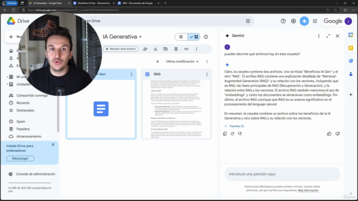Reload the page in browser
The image size is (358, 201).
(x=13, y=10)
